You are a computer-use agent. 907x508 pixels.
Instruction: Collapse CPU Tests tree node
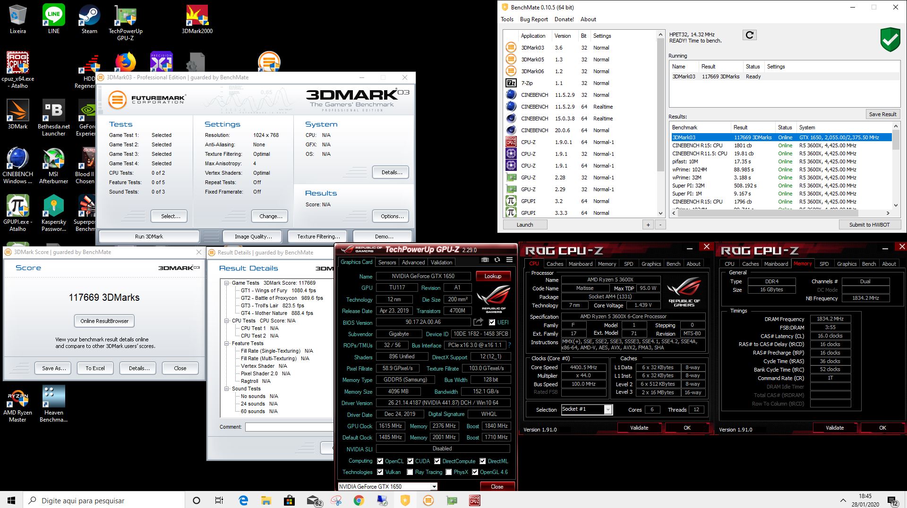(x=227, y=321)
